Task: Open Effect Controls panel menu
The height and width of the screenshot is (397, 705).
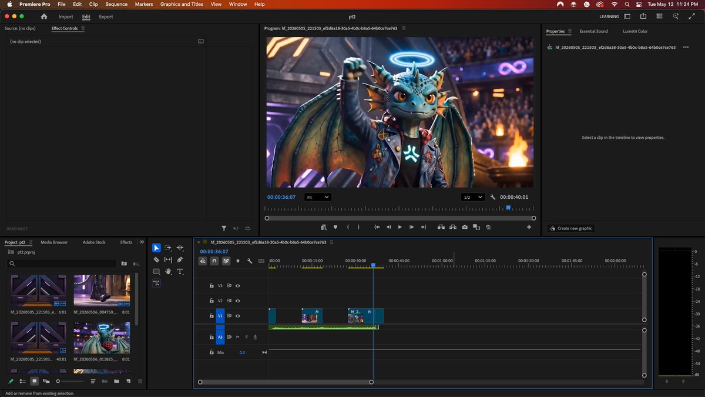Action: click(x=83, y=28)
